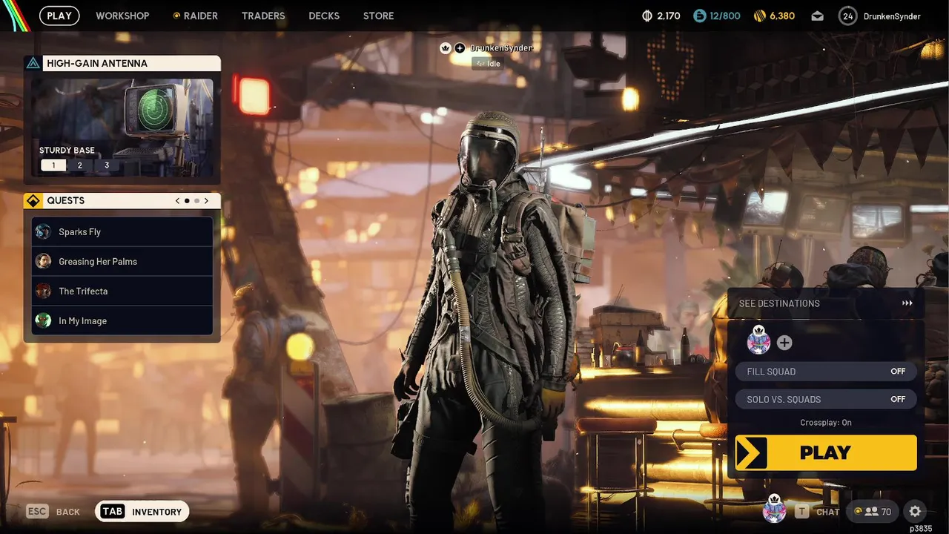Click the squad leader avatar in play panel
This screenshot has width=949, height=534.
(x=758, y=341)
